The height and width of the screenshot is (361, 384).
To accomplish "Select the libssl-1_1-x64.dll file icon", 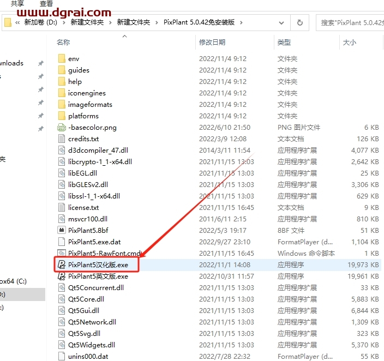I will 62,196.
